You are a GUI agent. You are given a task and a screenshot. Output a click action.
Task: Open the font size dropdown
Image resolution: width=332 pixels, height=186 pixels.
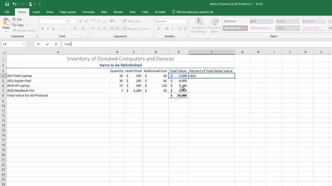(76, 21)
